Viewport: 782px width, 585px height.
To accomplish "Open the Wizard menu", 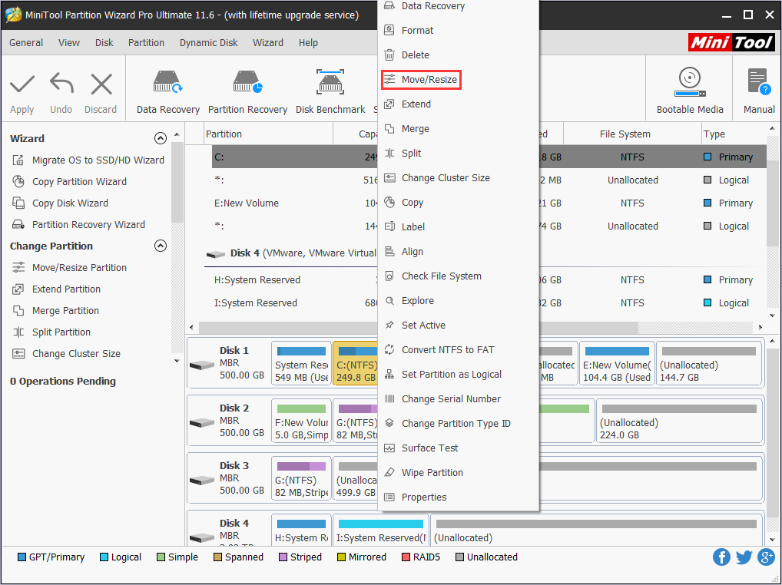I will (268, 43).
